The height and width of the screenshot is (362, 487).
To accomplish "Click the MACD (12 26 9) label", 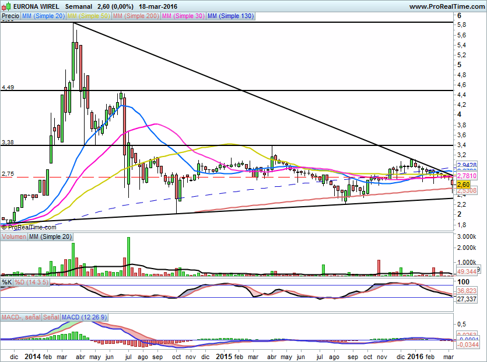I will point(84,317).
